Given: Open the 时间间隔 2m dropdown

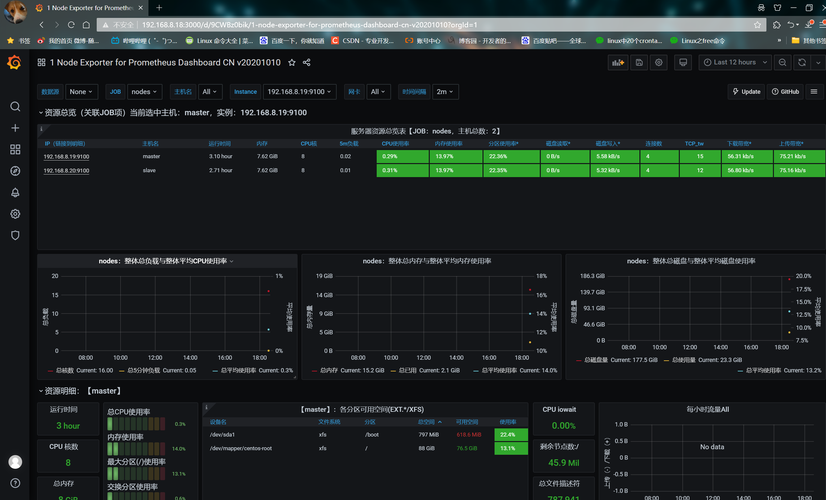Looking at the screenshot, I should [445, 92].
